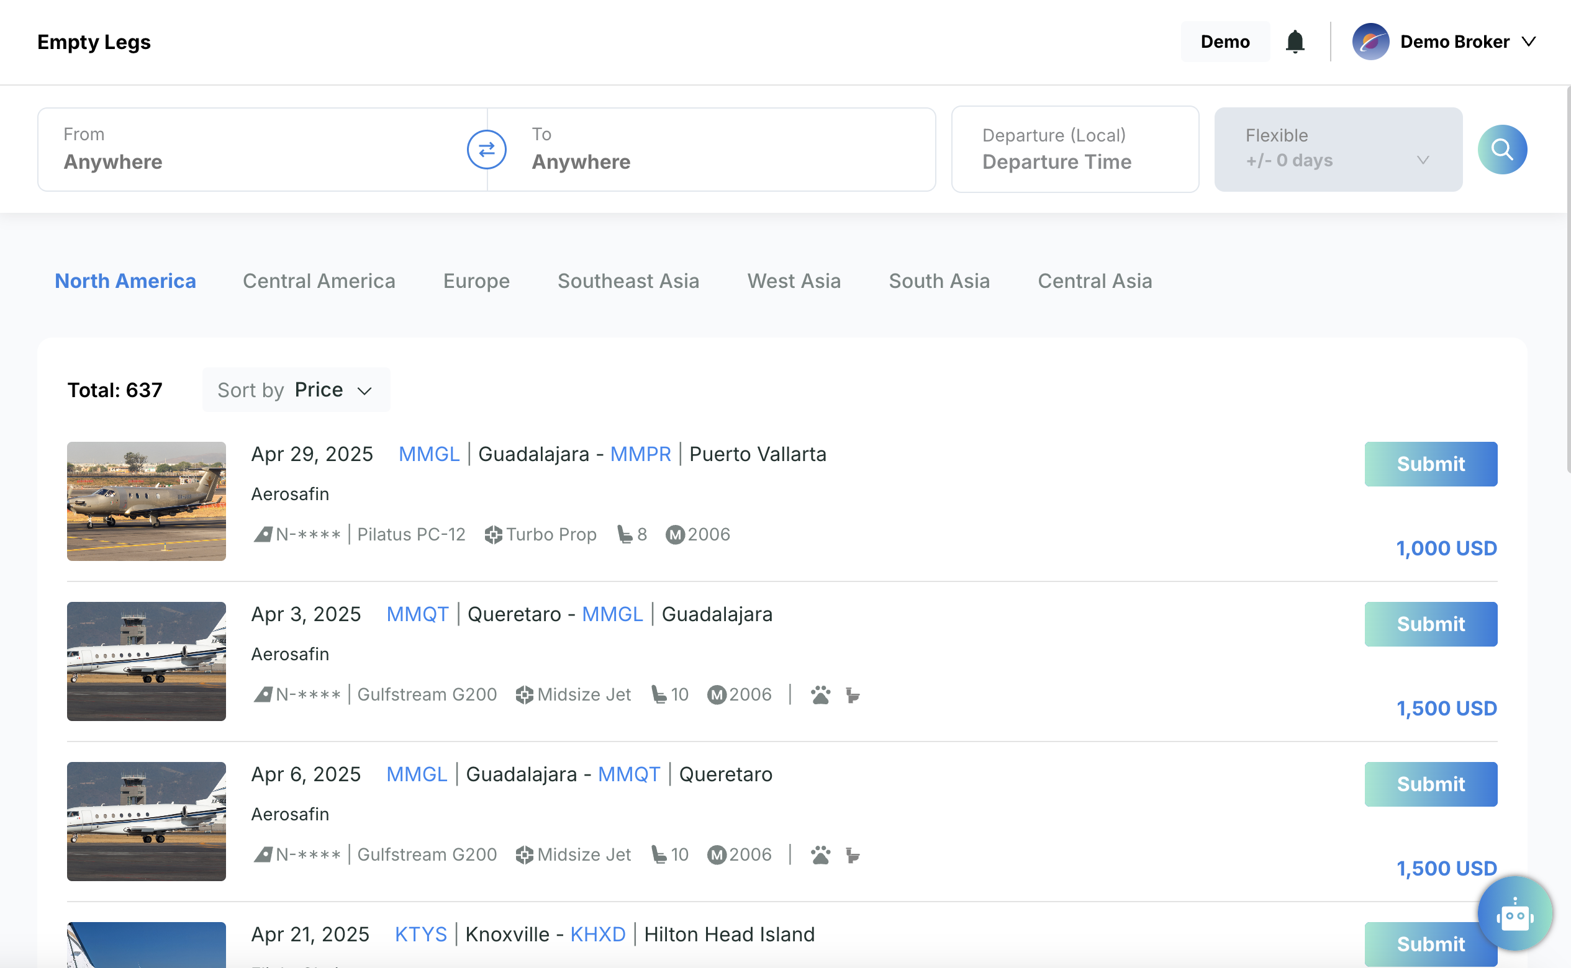The image size is (1571, 968).
Task: Select the North America tab
Action: [x=125, y=281]
